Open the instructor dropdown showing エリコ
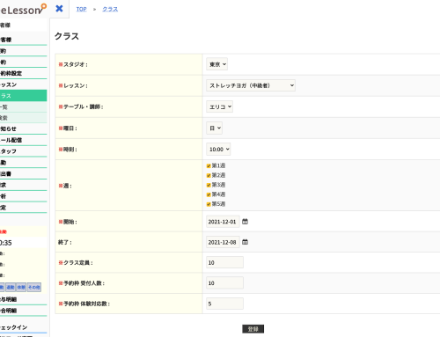Screen dimensions: 440x337 point(219,106)
